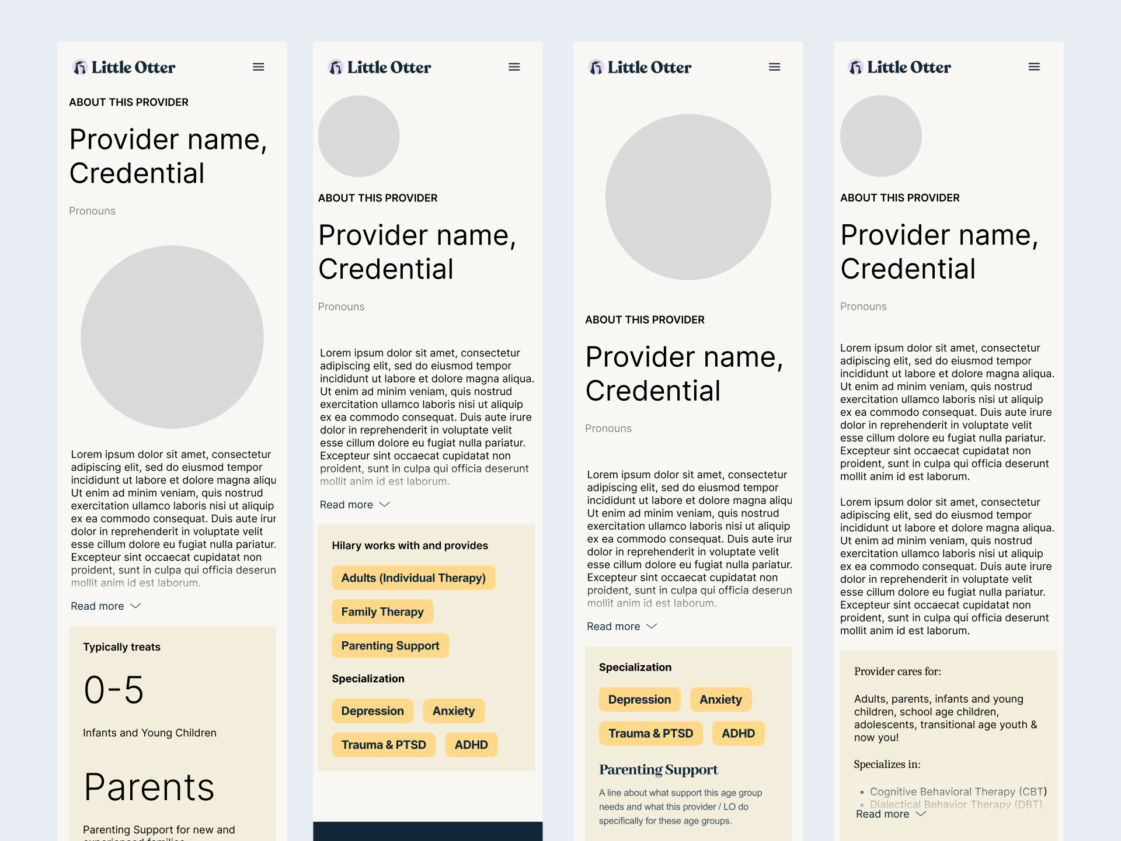1121x841 pixels.
Task: Select the Family Therapy tag
Action: tap(382, 612)
